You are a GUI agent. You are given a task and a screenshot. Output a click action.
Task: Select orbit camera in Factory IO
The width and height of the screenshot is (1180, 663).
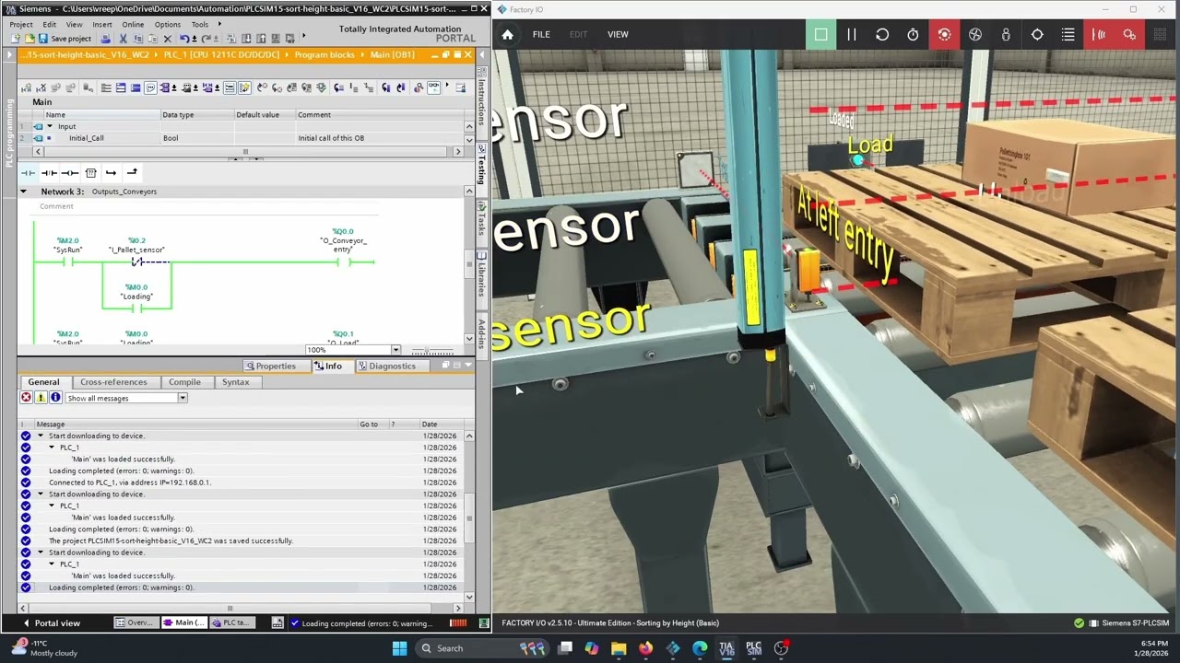pos(944,35)
